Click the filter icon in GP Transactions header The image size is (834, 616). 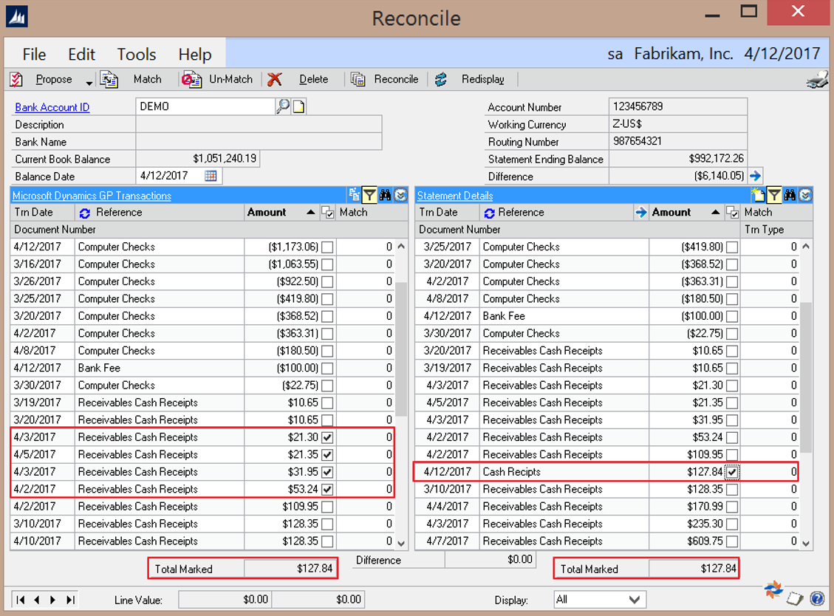(x=369, y=196)
